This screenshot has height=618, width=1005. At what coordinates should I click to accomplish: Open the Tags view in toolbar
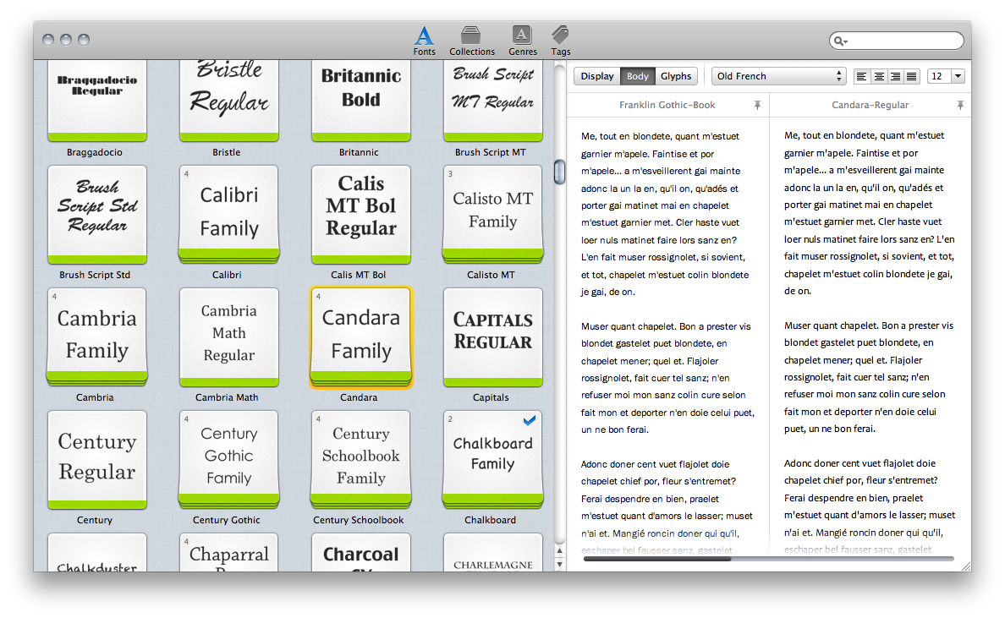[x=560, y=41]
